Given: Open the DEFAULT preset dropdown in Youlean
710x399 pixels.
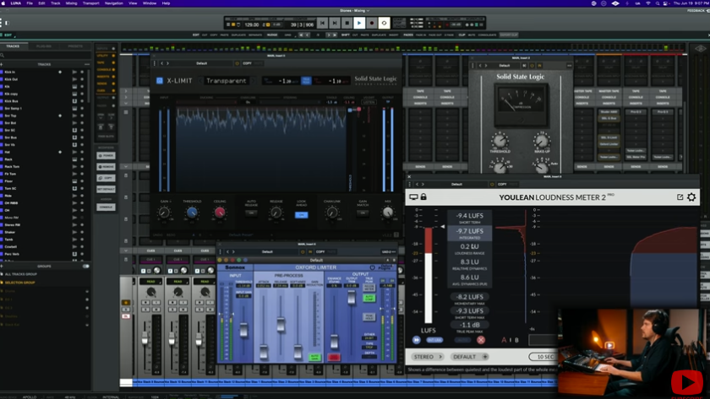Looking at the screenshot, I should [x=470, y=357].
